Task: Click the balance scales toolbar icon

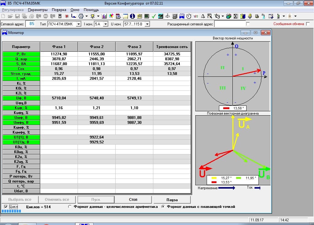Action: [168, 16]
